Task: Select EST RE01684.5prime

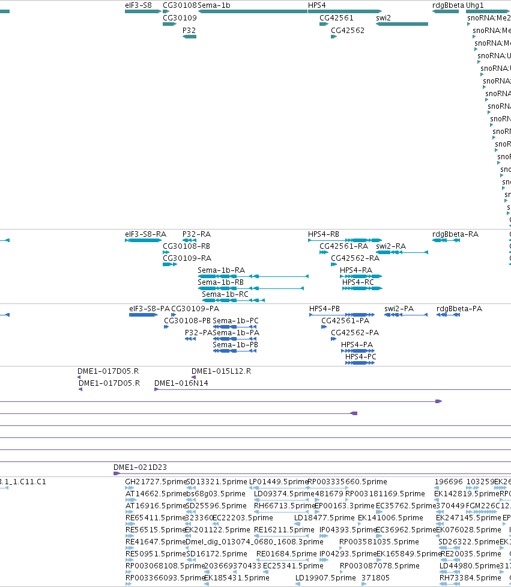Action: (286, 554)
